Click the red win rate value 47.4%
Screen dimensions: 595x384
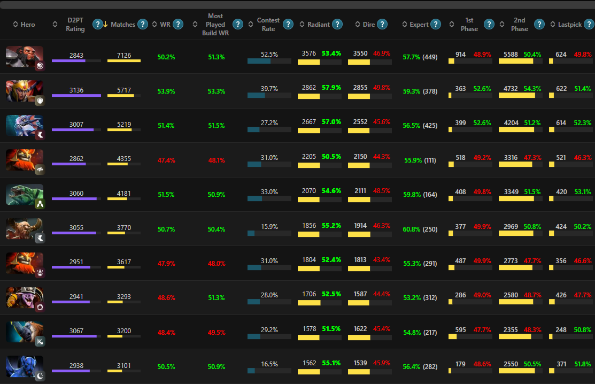tap(166, 160)
